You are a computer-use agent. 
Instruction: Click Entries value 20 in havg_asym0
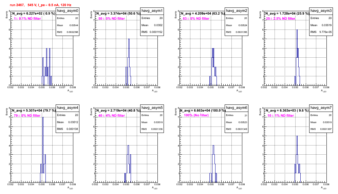click(x=77, y=18)
